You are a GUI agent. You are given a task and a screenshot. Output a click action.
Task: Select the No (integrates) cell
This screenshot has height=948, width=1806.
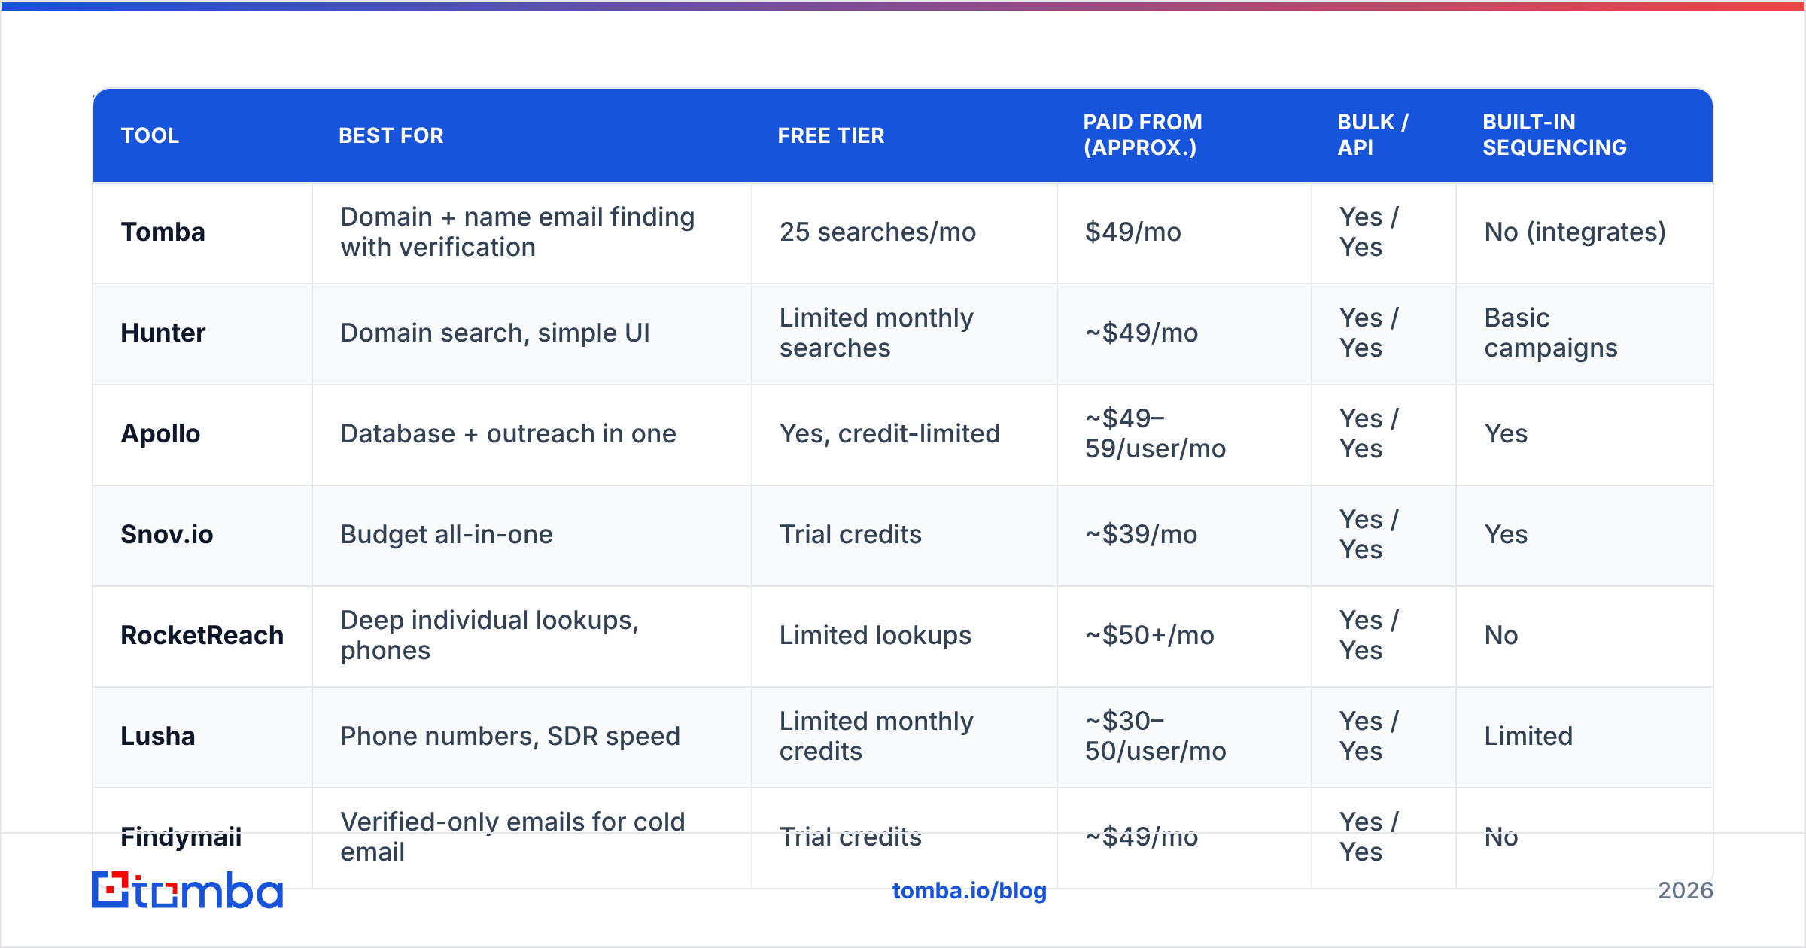[1575, 232]
